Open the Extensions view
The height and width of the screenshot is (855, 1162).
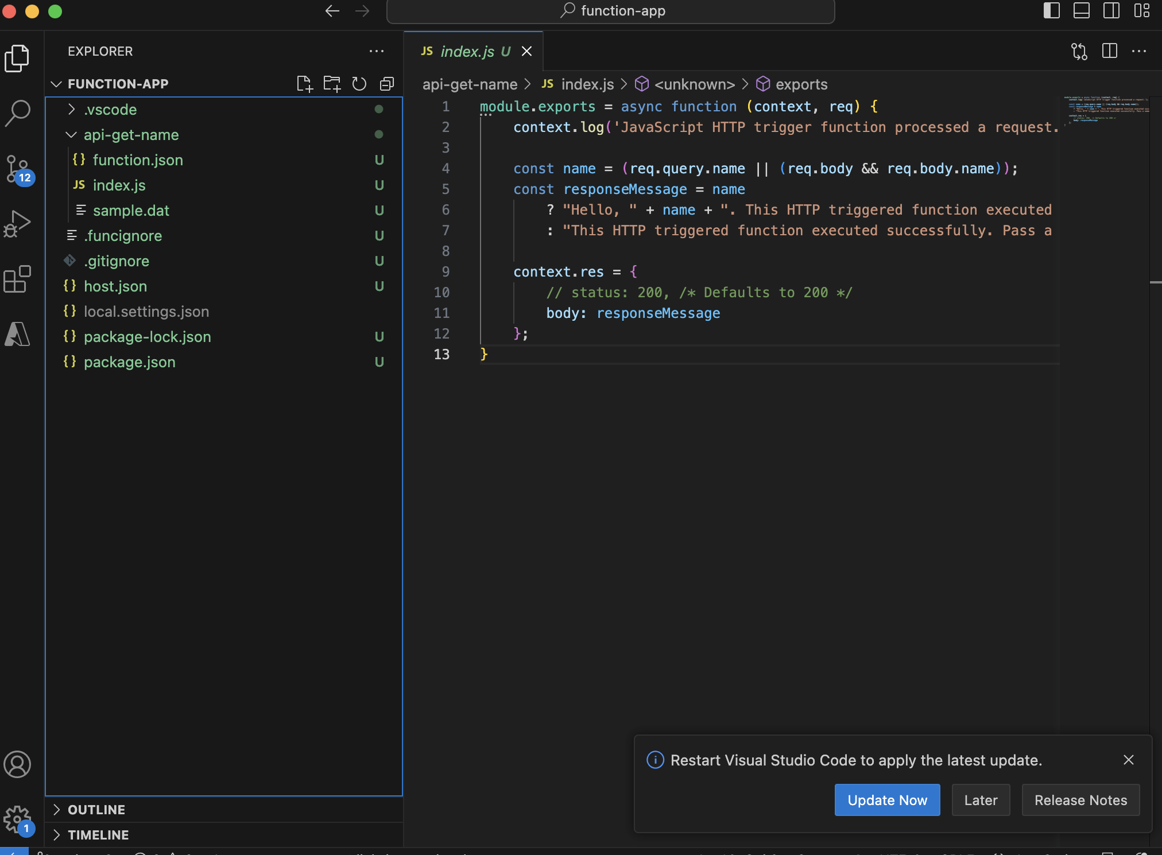tap(17, 279)
